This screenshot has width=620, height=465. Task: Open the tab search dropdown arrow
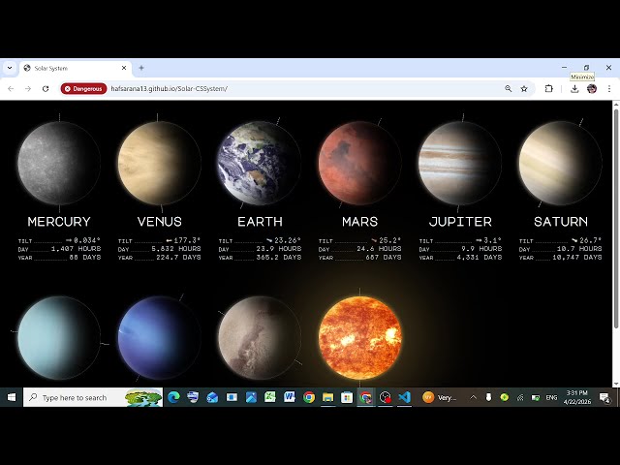10,68
